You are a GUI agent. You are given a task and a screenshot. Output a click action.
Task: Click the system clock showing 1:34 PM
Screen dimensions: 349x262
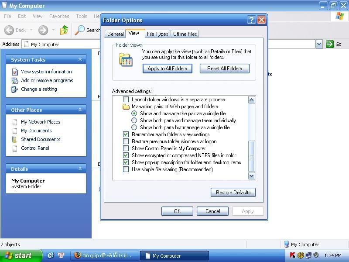coord(333,255)
